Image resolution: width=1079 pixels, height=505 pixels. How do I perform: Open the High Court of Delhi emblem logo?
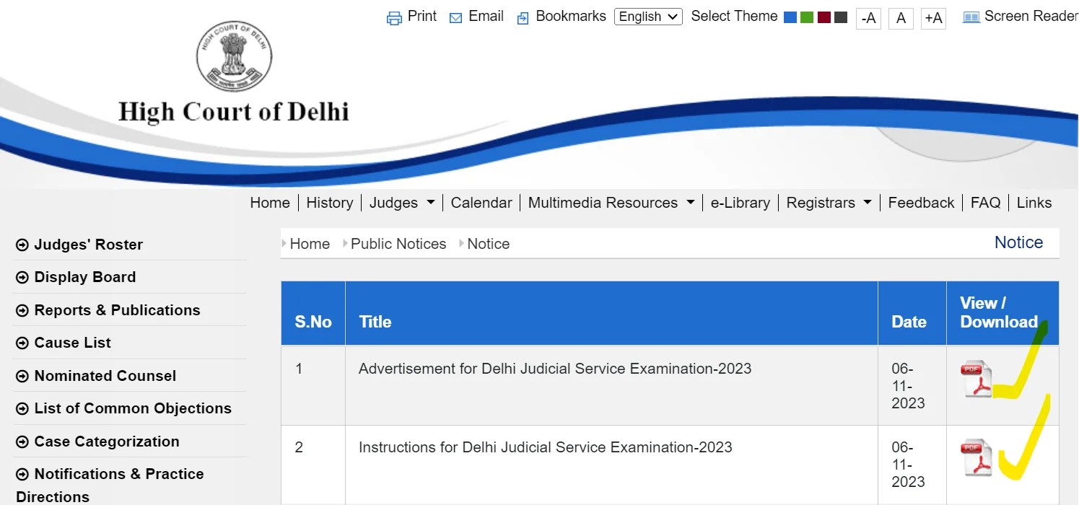tap(235, 57)
